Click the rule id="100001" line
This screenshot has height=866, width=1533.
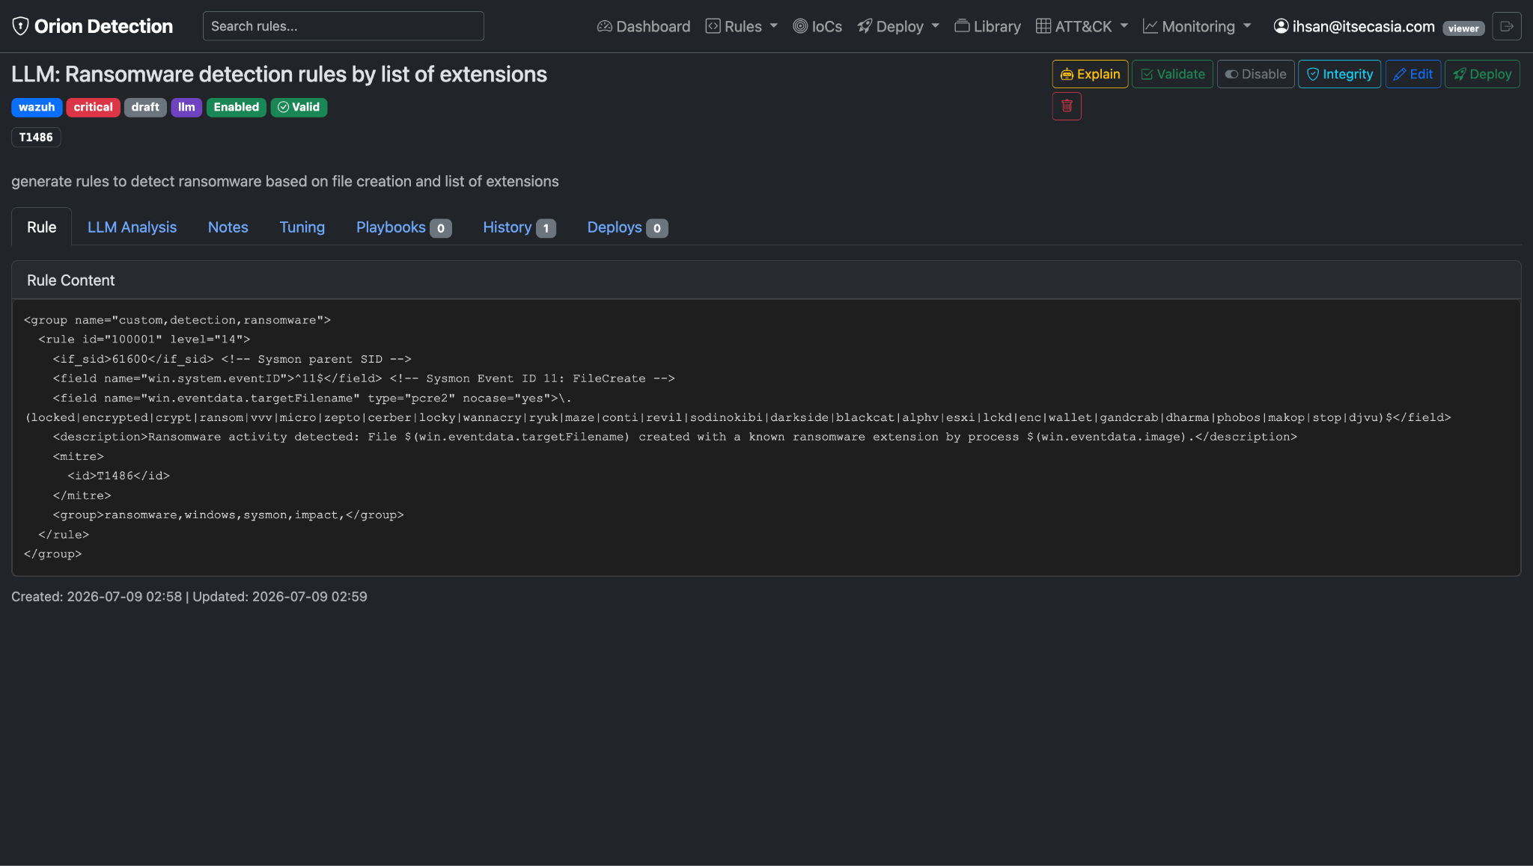pos(144,340)
